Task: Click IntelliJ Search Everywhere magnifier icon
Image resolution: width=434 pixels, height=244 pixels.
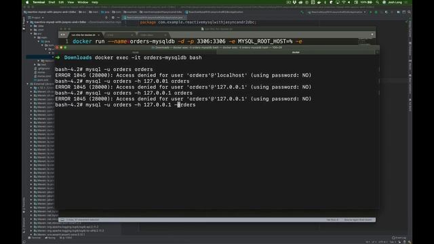Action: pos(409,12)
